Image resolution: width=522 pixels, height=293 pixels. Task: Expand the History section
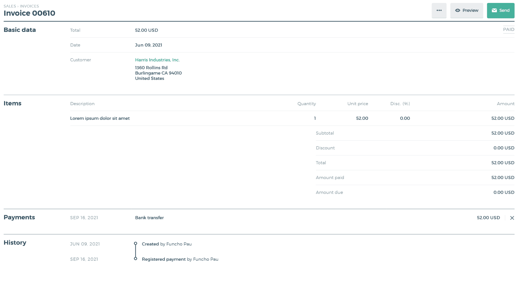pyautogui.click(x=15, y=243)
